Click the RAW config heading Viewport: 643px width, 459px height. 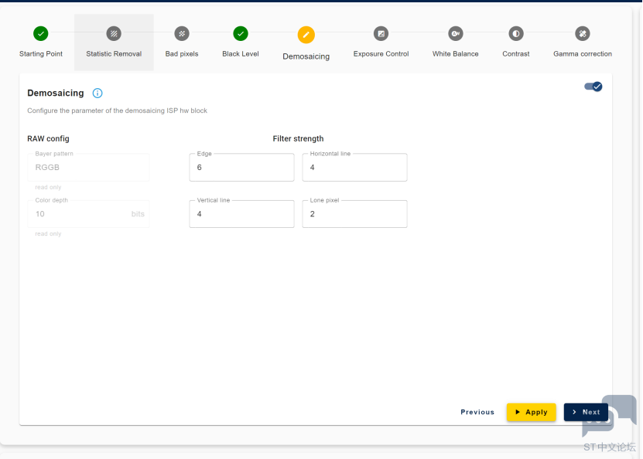tap(48, 138)
